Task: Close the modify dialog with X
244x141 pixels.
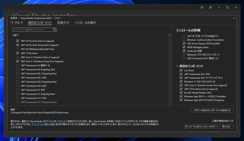Action: (x=234, y=18)
